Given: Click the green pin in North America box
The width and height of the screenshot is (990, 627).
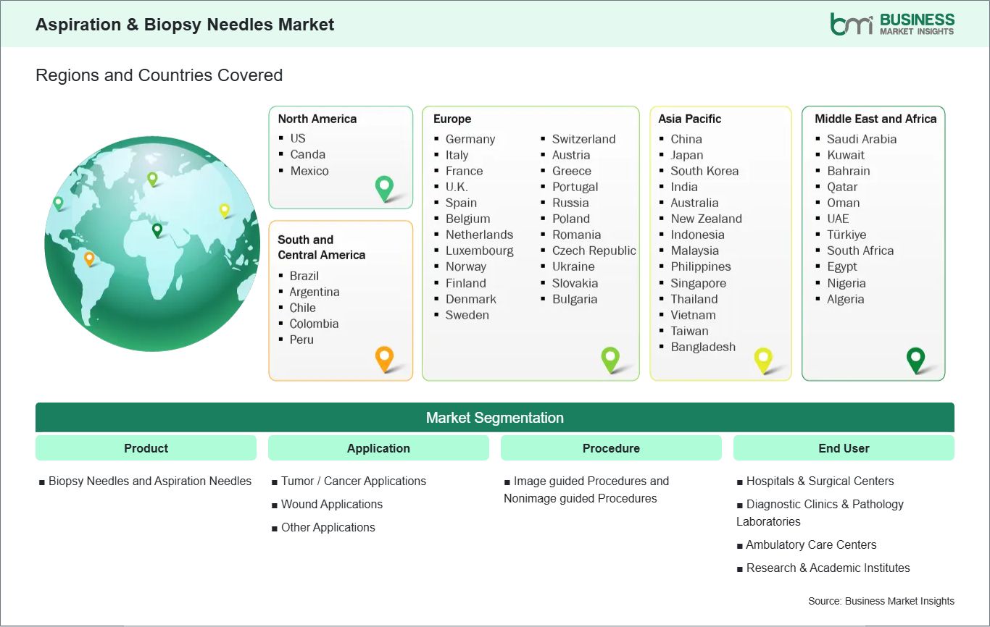Looking at the screenshot, I should (384, 188).
